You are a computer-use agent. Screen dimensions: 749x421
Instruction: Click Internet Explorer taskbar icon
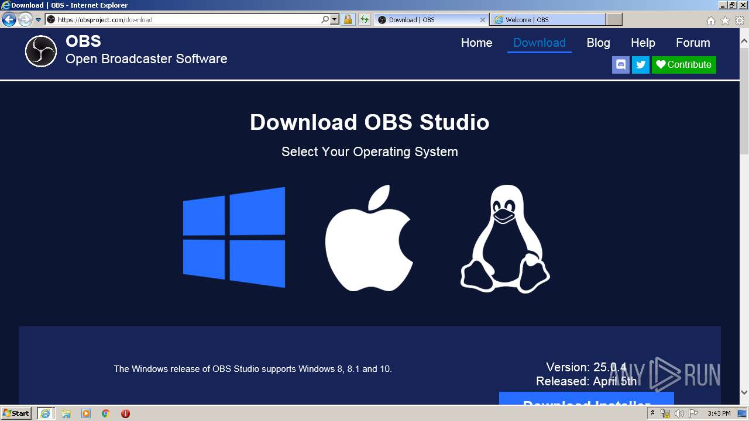(x=45, y=413)
